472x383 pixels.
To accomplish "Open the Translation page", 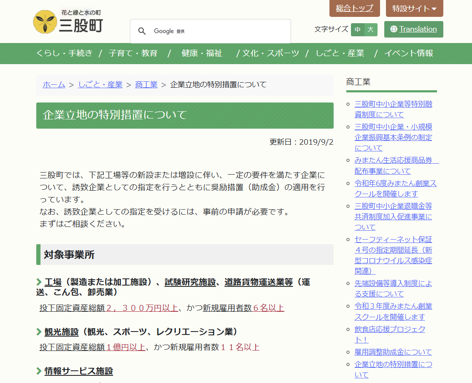I will 414,29.
